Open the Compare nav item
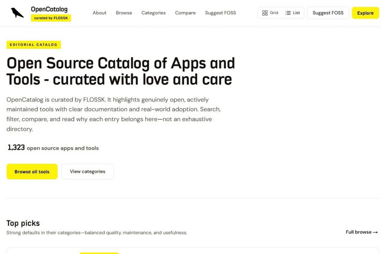Image resolution: width=381 pixels, height=254 pixels. click(x=185, y=13)
